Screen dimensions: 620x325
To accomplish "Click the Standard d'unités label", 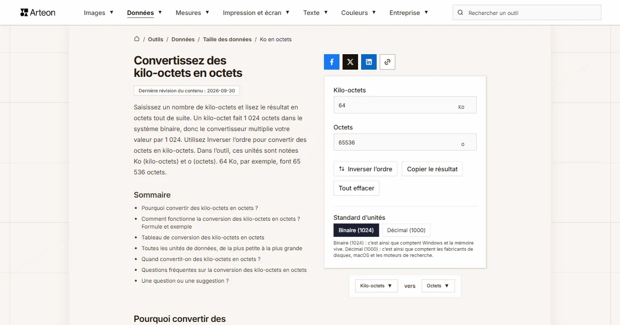I will 360,218.
